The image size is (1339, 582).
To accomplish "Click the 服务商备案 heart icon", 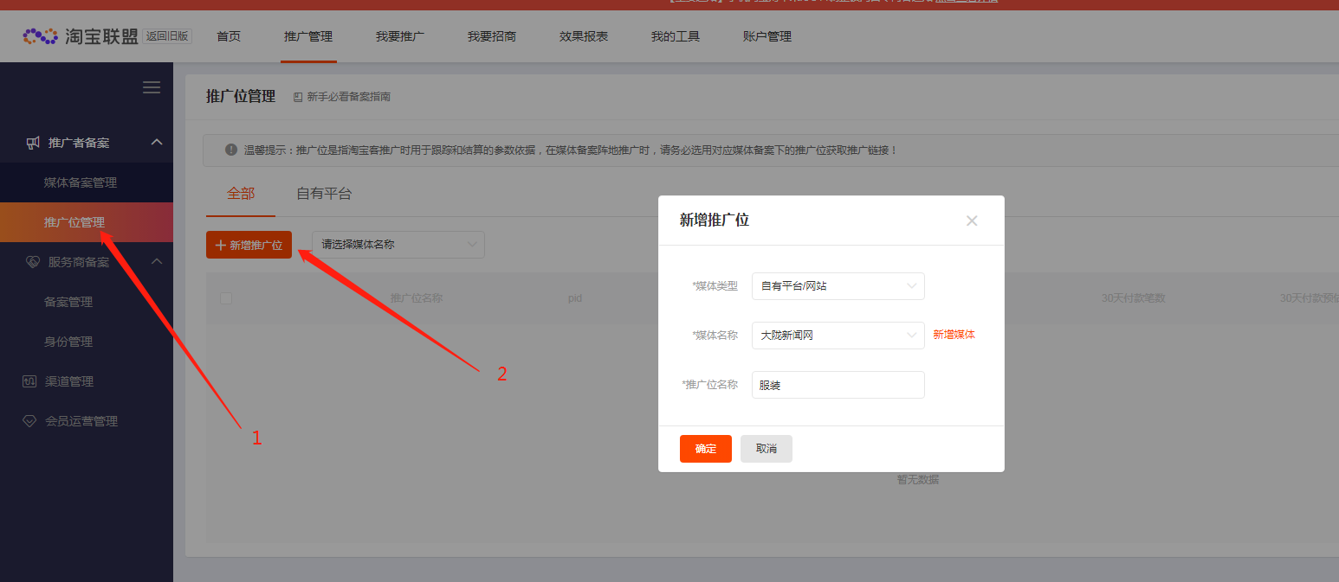I will click(33, 262).
